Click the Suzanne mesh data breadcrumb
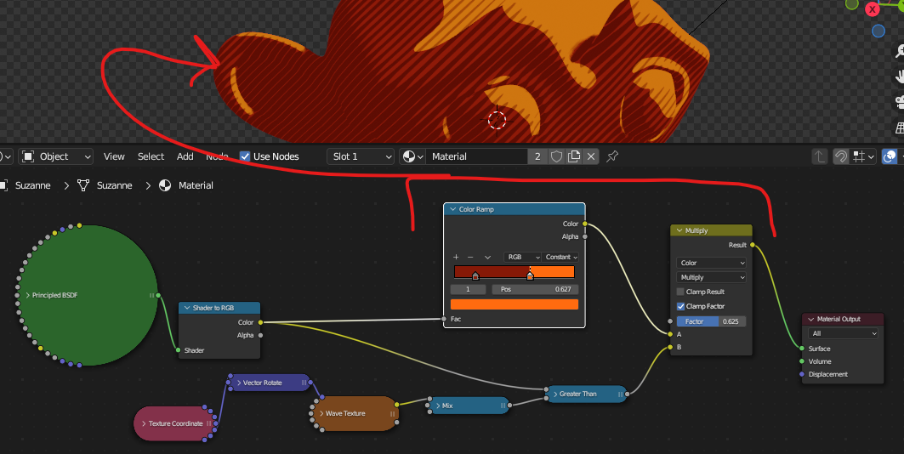904x454 pixels. click(105, 185)
